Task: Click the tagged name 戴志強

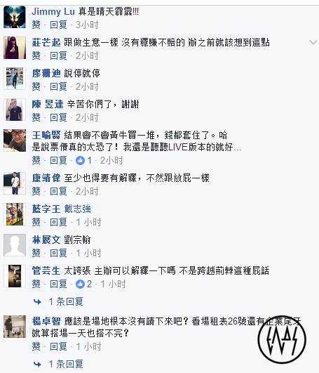Action: coord(77,209)
